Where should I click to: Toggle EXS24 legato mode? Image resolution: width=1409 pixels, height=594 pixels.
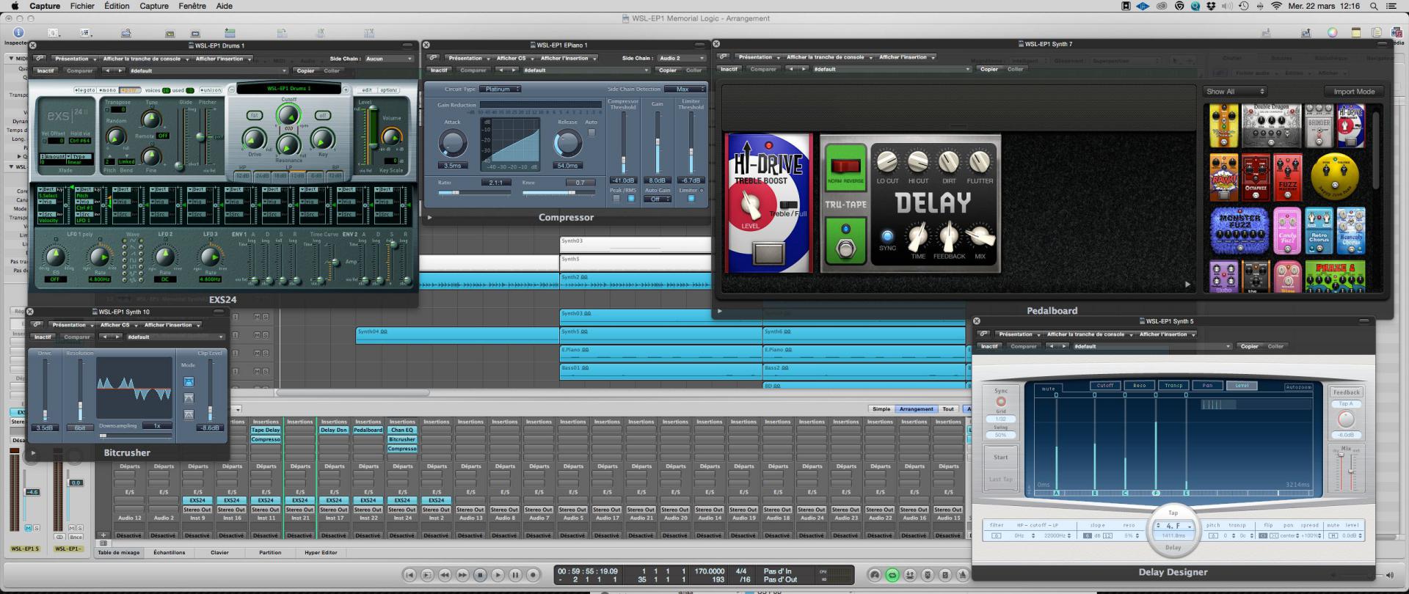tap(85, 90)
